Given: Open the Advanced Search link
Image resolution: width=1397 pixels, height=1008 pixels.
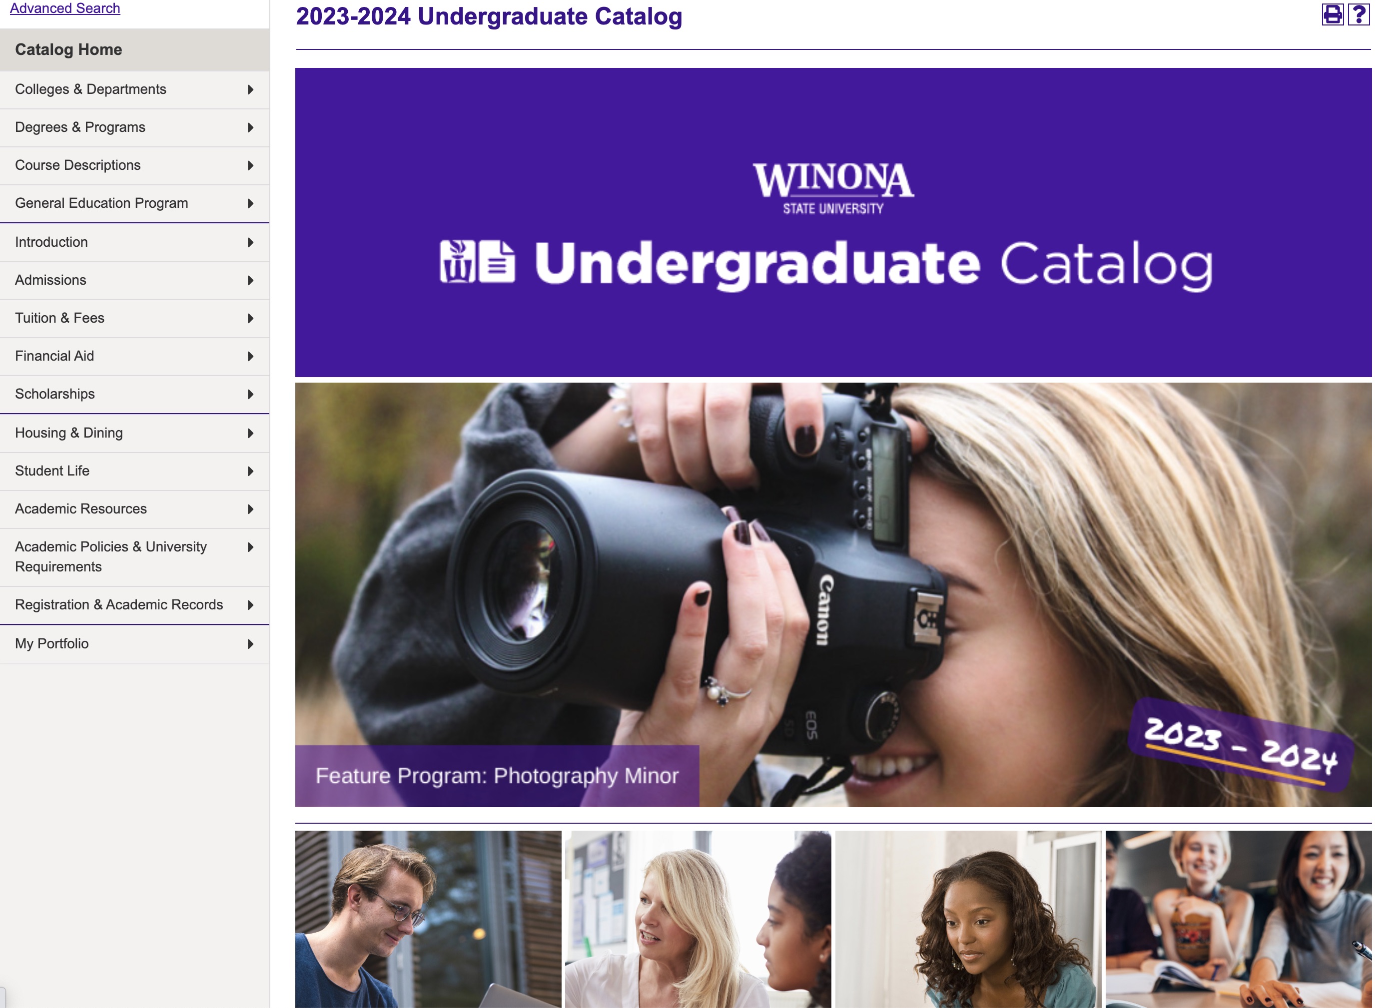Looking at the screenshot, I should [x=63, y=8].
